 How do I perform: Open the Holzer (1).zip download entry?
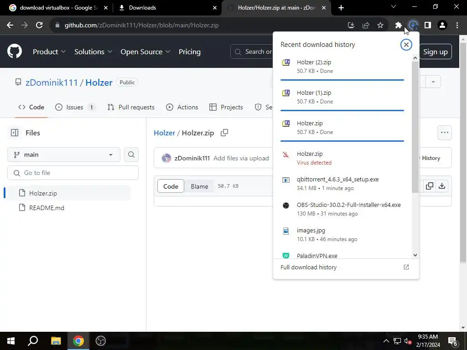click(x=342, y=97)
